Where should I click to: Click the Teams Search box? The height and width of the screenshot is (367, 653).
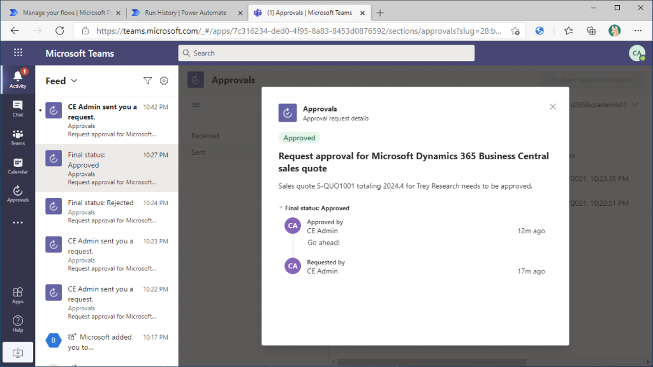(326, 54)
